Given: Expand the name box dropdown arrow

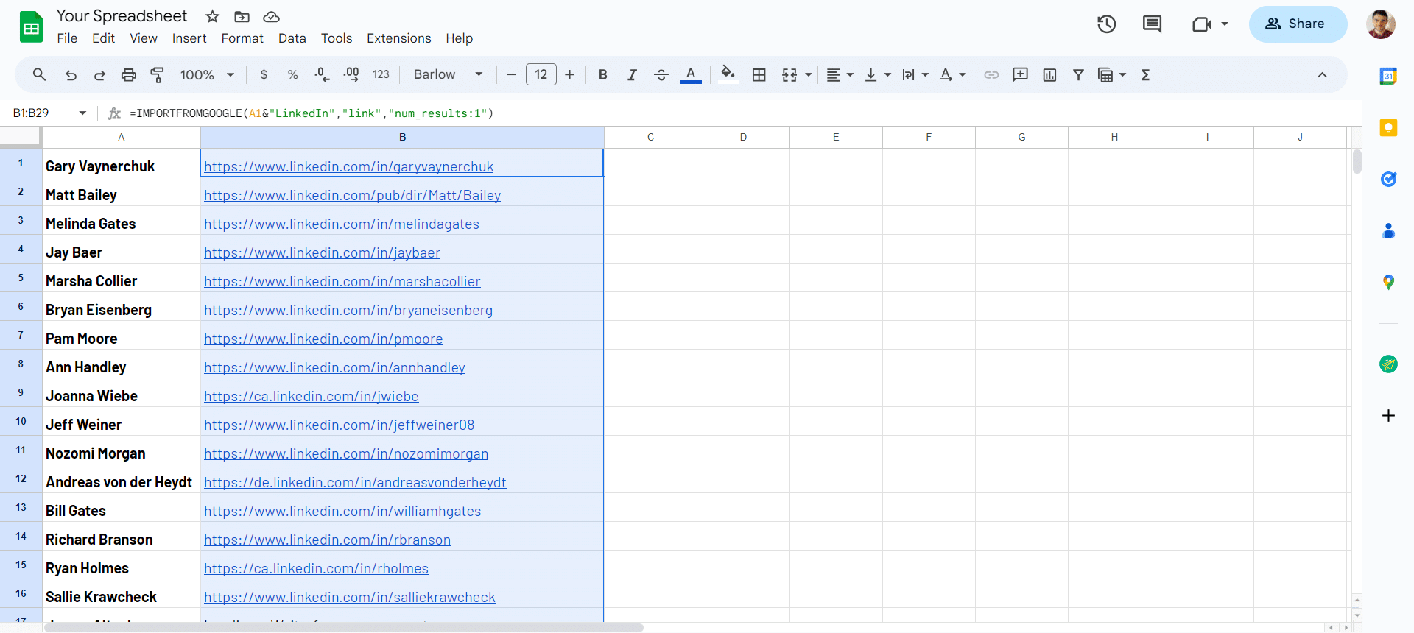Looking at the screenshot, I should [82, 113].
